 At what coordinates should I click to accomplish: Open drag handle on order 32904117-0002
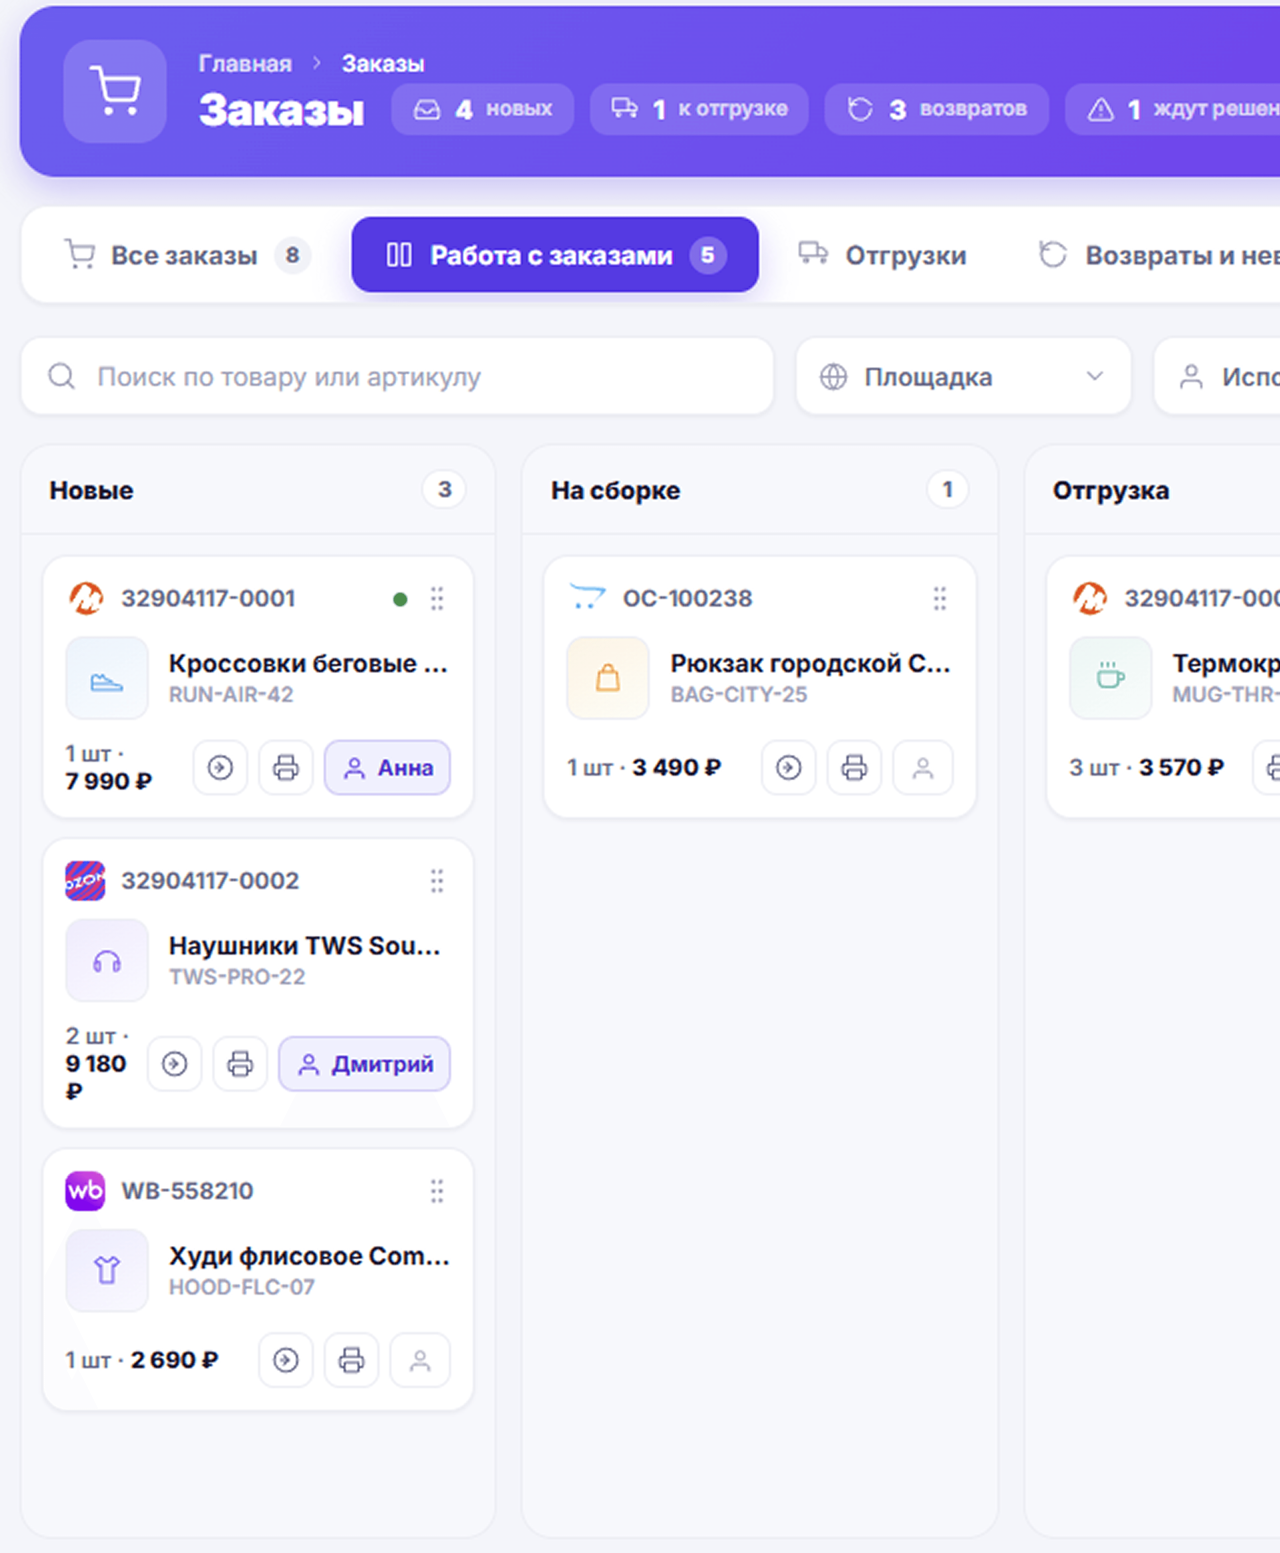(x=437, y=881)
